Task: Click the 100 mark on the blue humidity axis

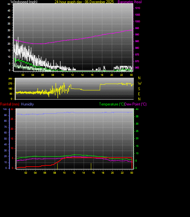Action: pyautogui.click(x=5, y=109)
